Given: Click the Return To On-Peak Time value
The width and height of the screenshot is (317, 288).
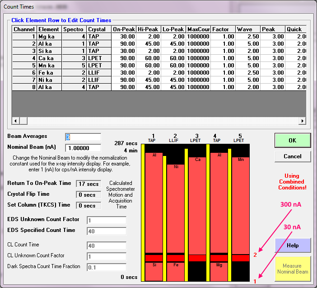Looking at the screenshot, I should click(x=88, y=184).
